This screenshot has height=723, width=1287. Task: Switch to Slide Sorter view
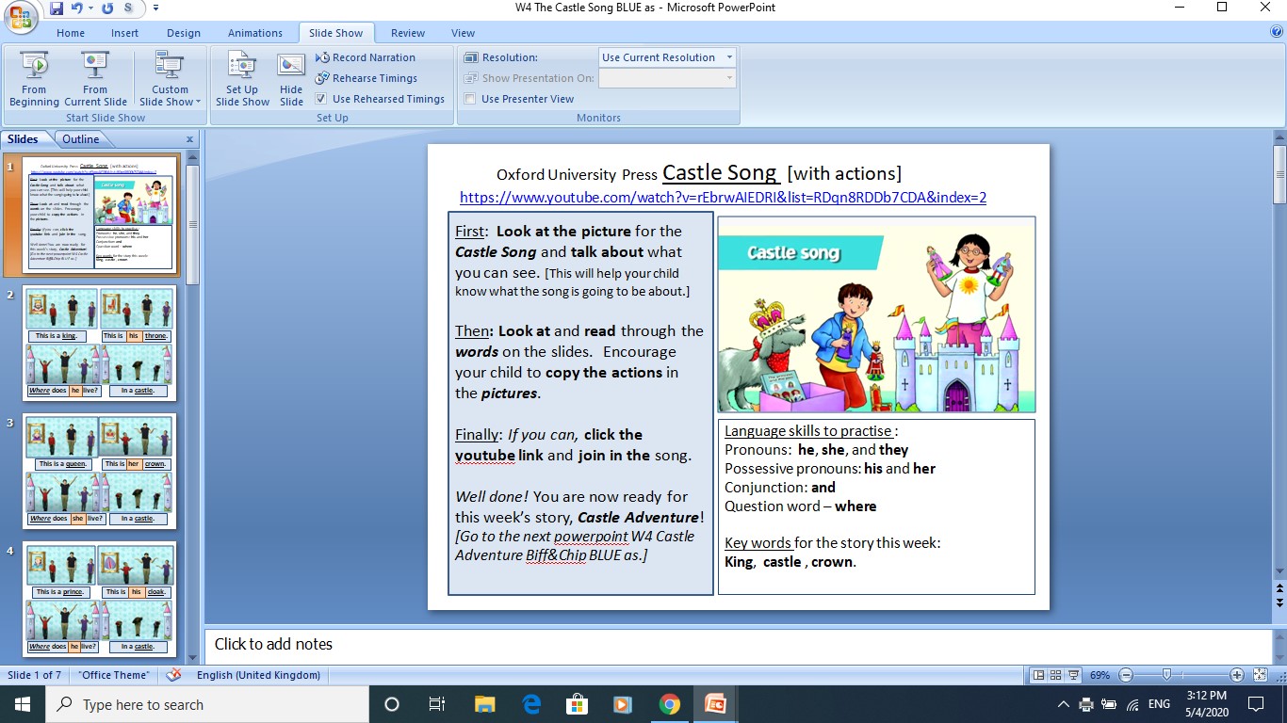click(1056, 675)
